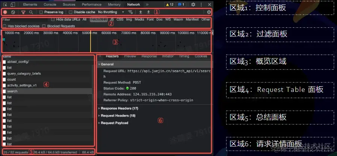337x156 pixels.
Task: Clear the network log
Action: [13, 12]
